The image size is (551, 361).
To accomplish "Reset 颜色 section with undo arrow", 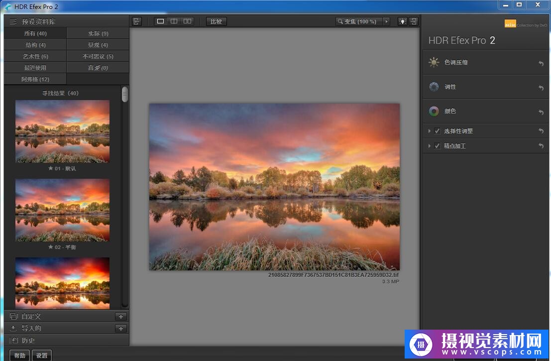I will 541,112.
